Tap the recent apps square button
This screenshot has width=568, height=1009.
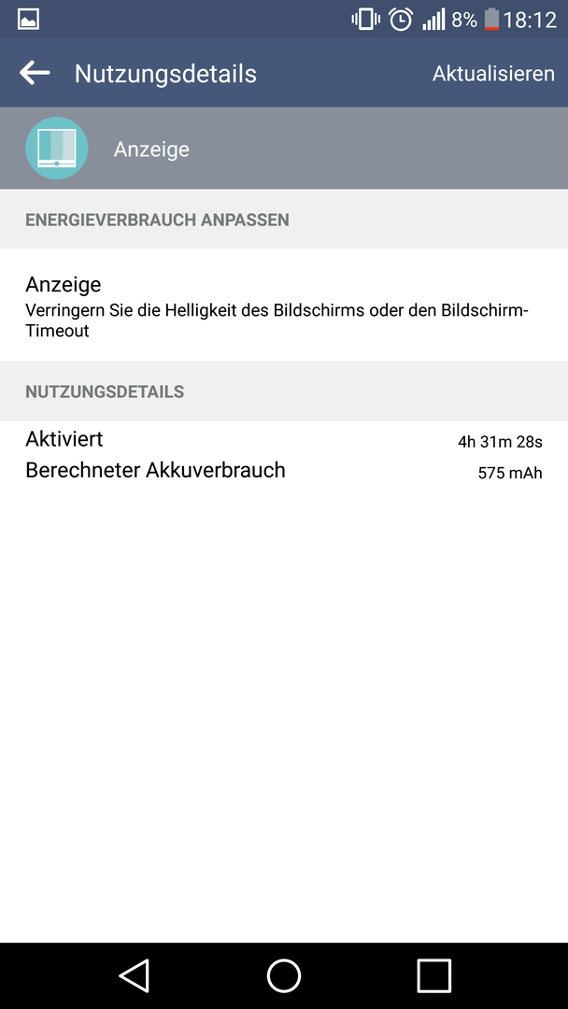pos(433,975)
